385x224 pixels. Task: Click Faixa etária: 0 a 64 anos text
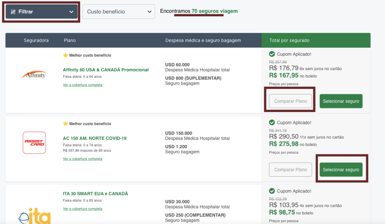82,77
